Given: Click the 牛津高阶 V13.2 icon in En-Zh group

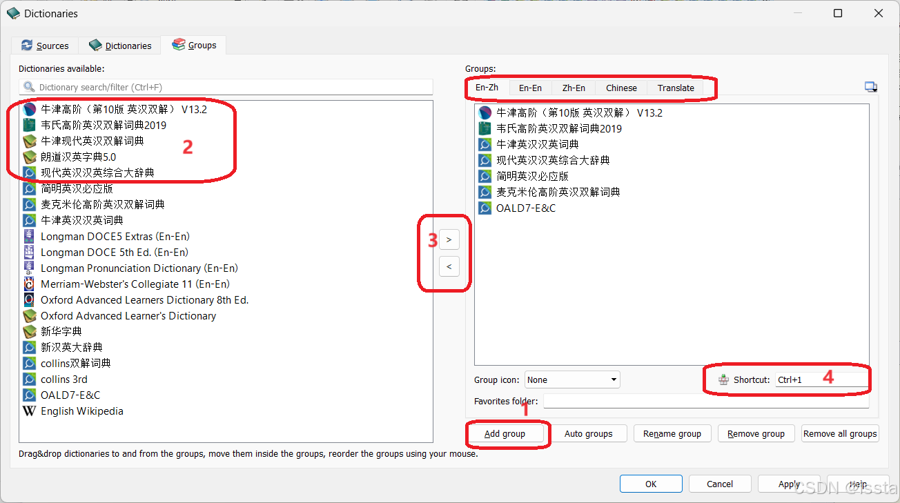Looking at the screenshot, I should pos(485,112).
